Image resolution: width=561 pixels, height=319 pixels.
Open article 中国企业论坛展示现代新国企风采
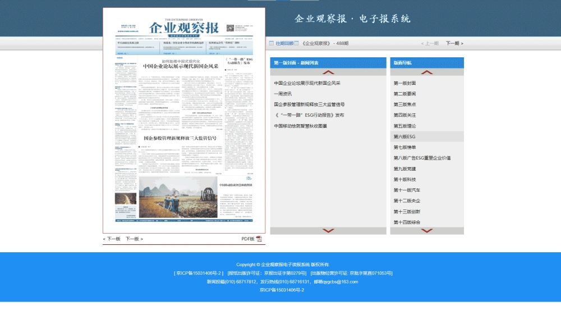pyautogui.click(x=307, y=83)
